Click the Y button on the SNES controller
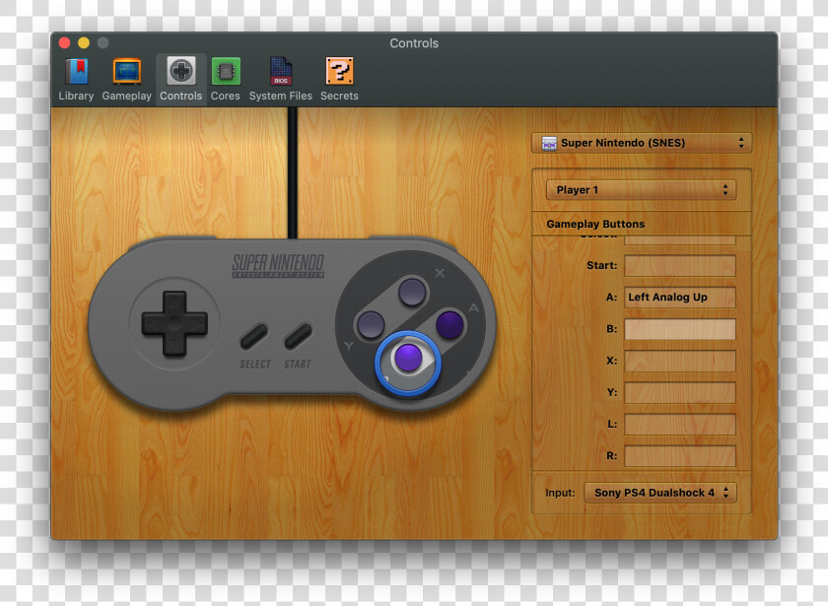The width and height of the screenshot is (828, 606). pyautogui.click(x=371, y=324)
